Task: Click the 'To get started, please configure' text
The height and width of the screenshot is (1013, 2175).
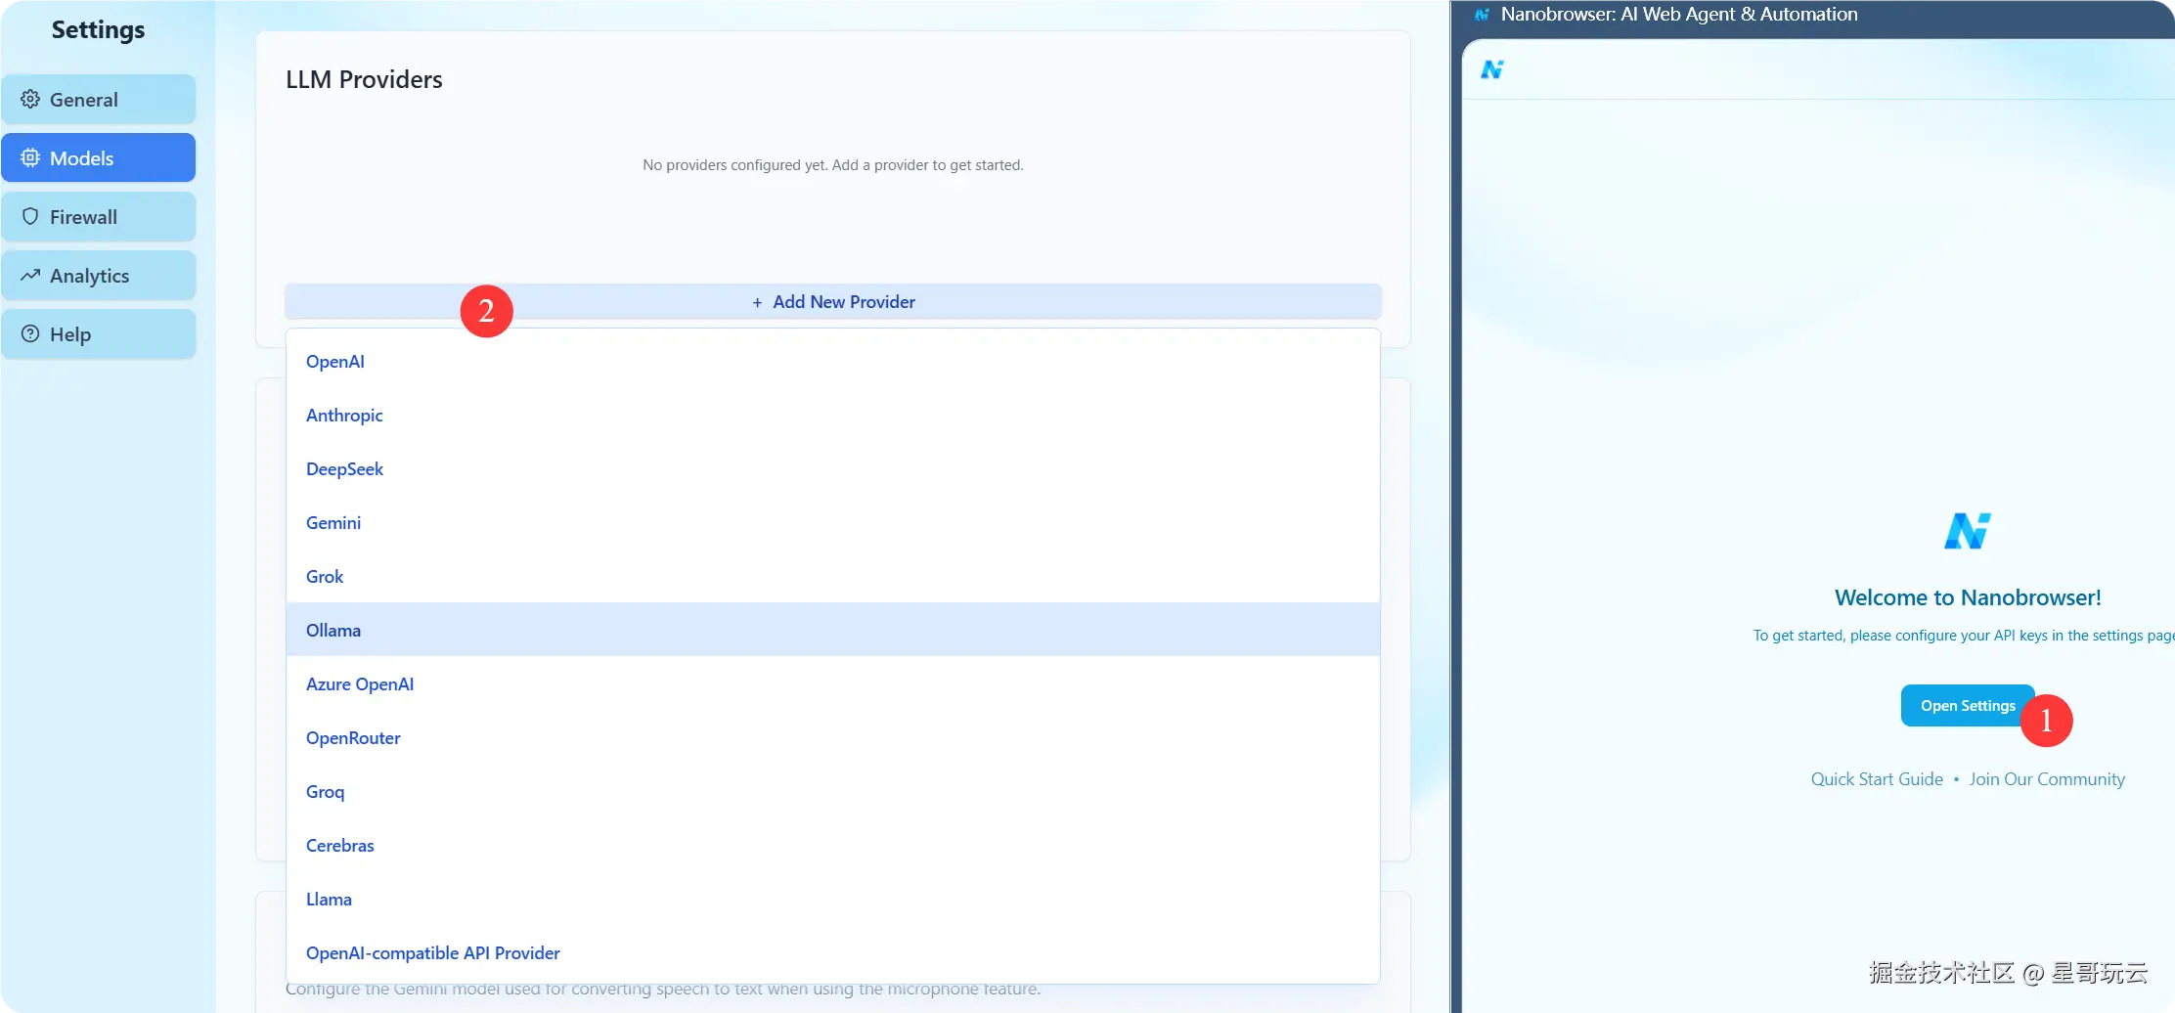Action: [x=1964, y=636]
